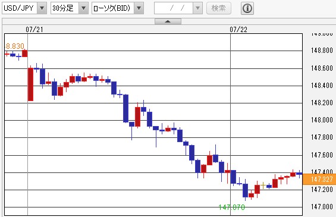Click the 148.000 price axis label

322,120
